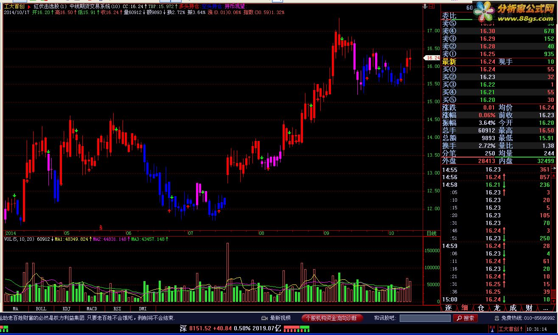
Task: Click 中线期货交易系统(10) indicator label
Action: tap(95, 7)
